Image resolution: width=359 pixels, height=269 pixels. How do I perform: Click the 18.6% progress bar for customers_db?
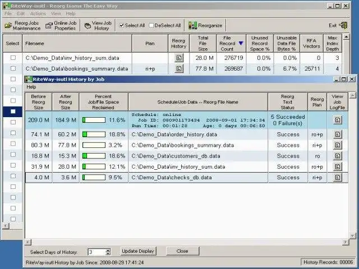point(94,156)
